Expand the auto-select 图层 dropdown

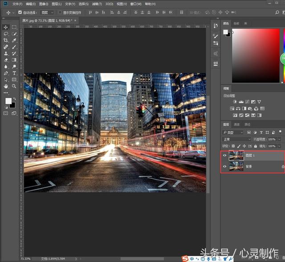(47, 12)
